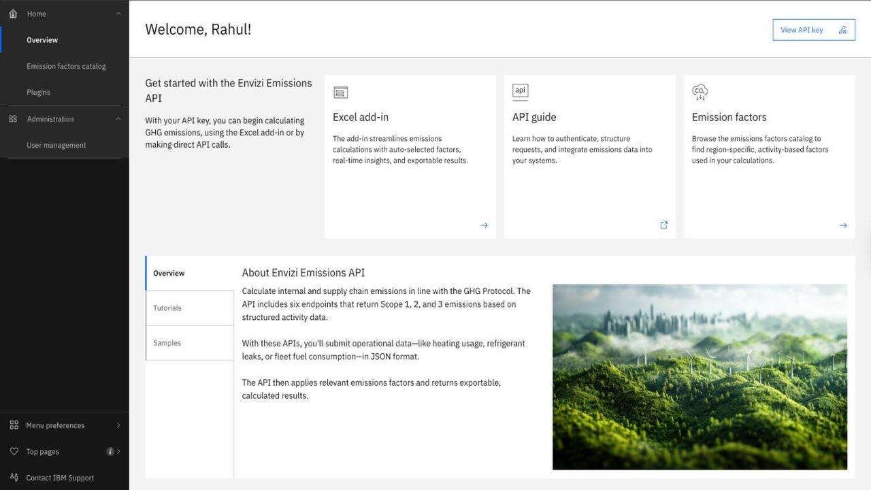The height and width of the screenshot is (490, 871).
Task: Click the Top pages info icon
Action: point(110,452)
